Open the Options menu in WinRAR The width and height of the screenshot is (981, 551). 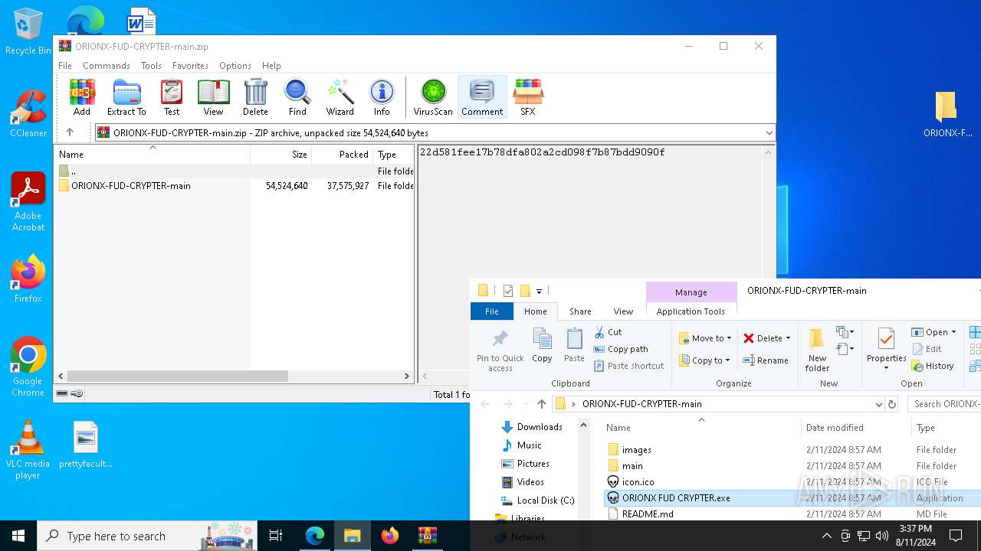(x=235, y=66)
